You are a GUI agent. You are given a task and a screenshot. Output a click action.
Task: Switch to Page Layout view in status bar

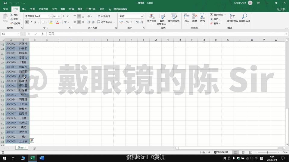click(x=243, y=152)
